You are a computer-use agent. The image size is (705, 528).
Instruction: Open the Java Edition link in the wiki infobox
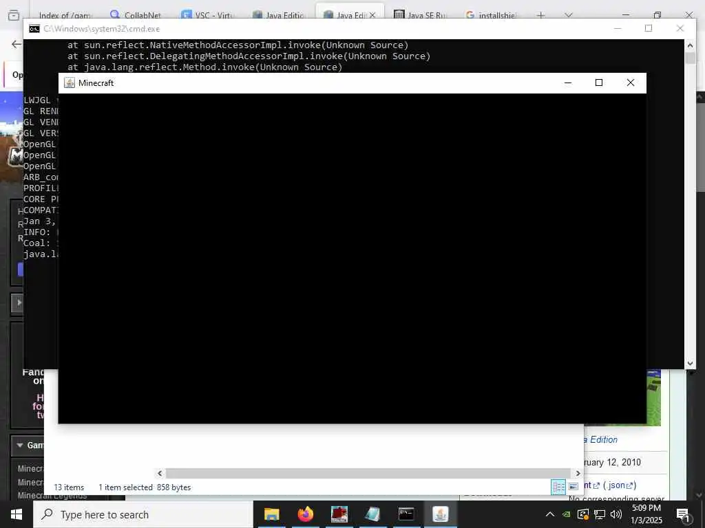click(600, 439)
